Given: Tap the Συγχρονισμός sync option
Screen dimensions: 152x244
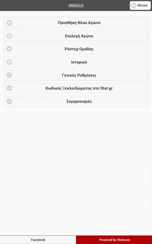Looking at the screenshot, I should point(79,101).
